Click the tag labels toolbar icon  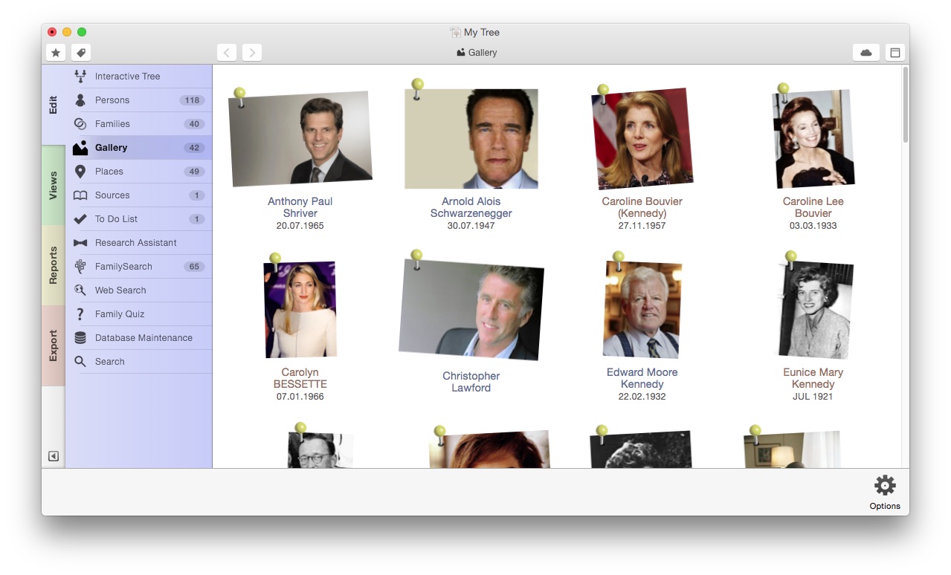(x=81, y=53)
